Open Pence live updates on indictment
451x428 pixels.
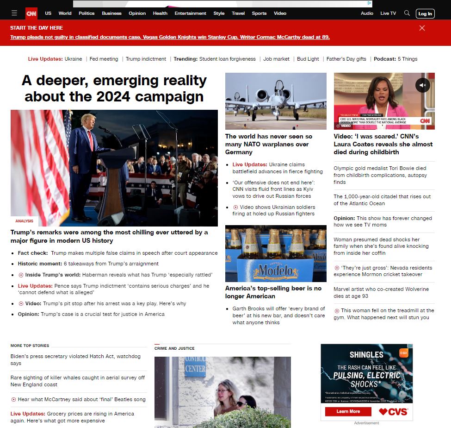click(114, 289)
